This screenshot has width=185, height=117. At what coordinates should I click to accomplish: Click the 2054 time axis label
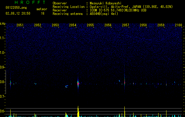coord(73,25)
